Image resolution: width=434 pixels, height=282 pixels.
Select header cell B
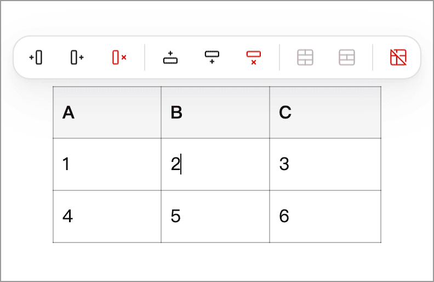pos(215,112)
